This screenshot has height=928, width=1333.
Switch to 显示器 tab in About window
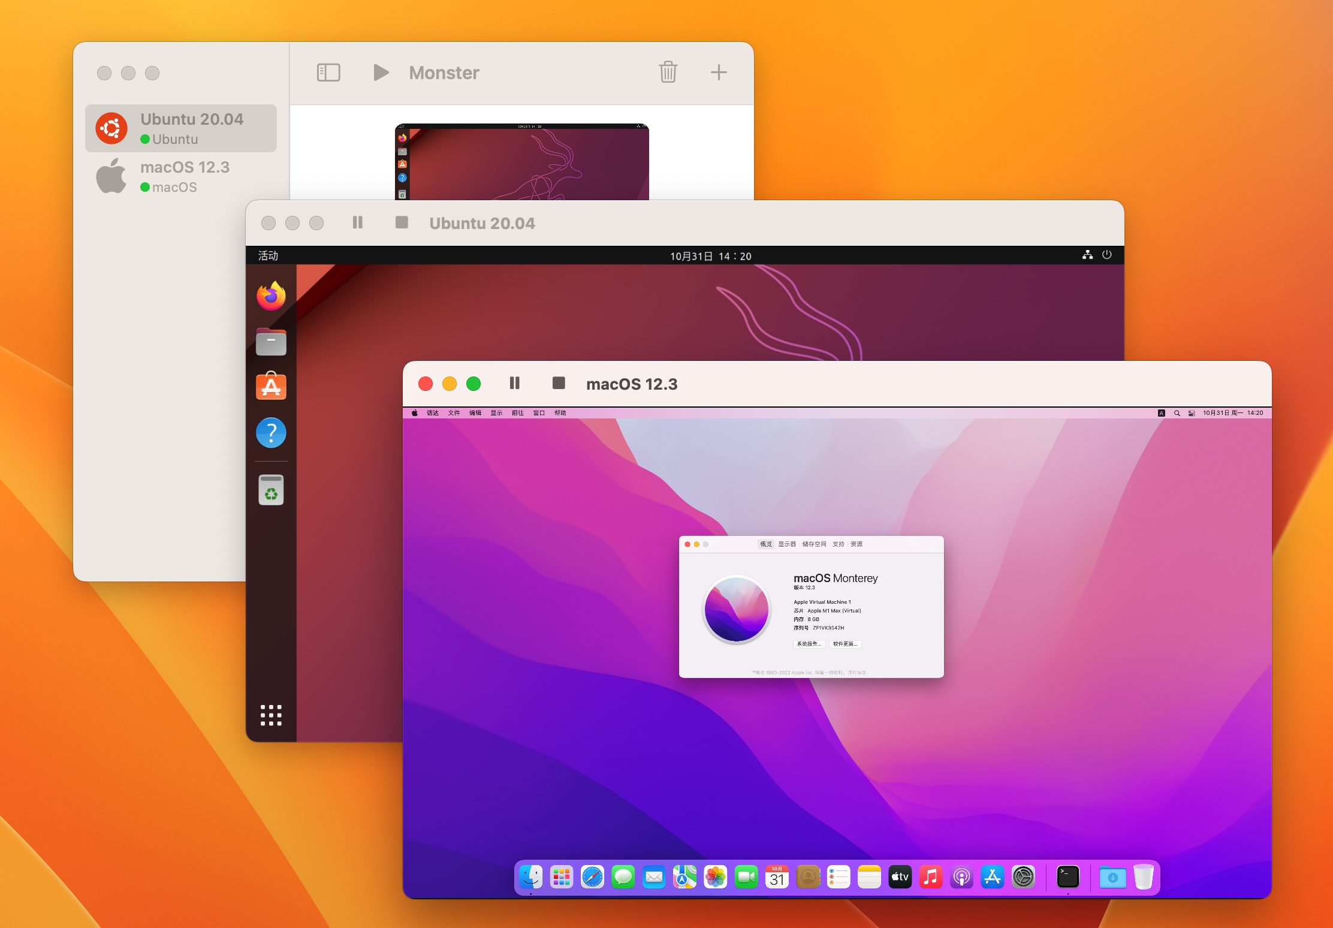787,544
